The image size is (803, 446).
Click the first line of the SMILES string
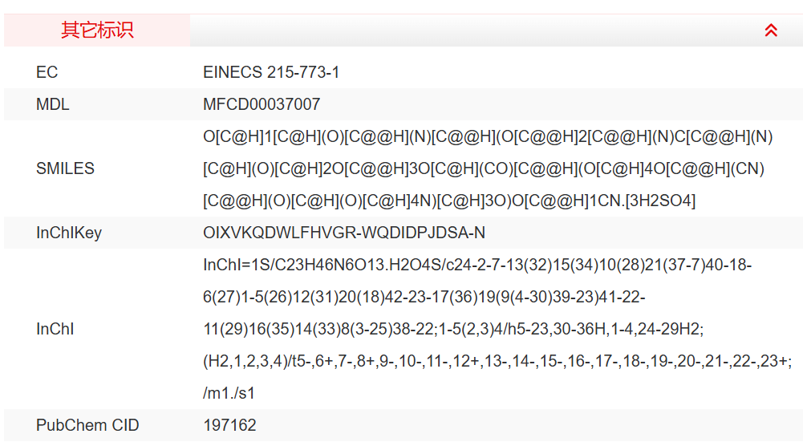pos(488,137)
